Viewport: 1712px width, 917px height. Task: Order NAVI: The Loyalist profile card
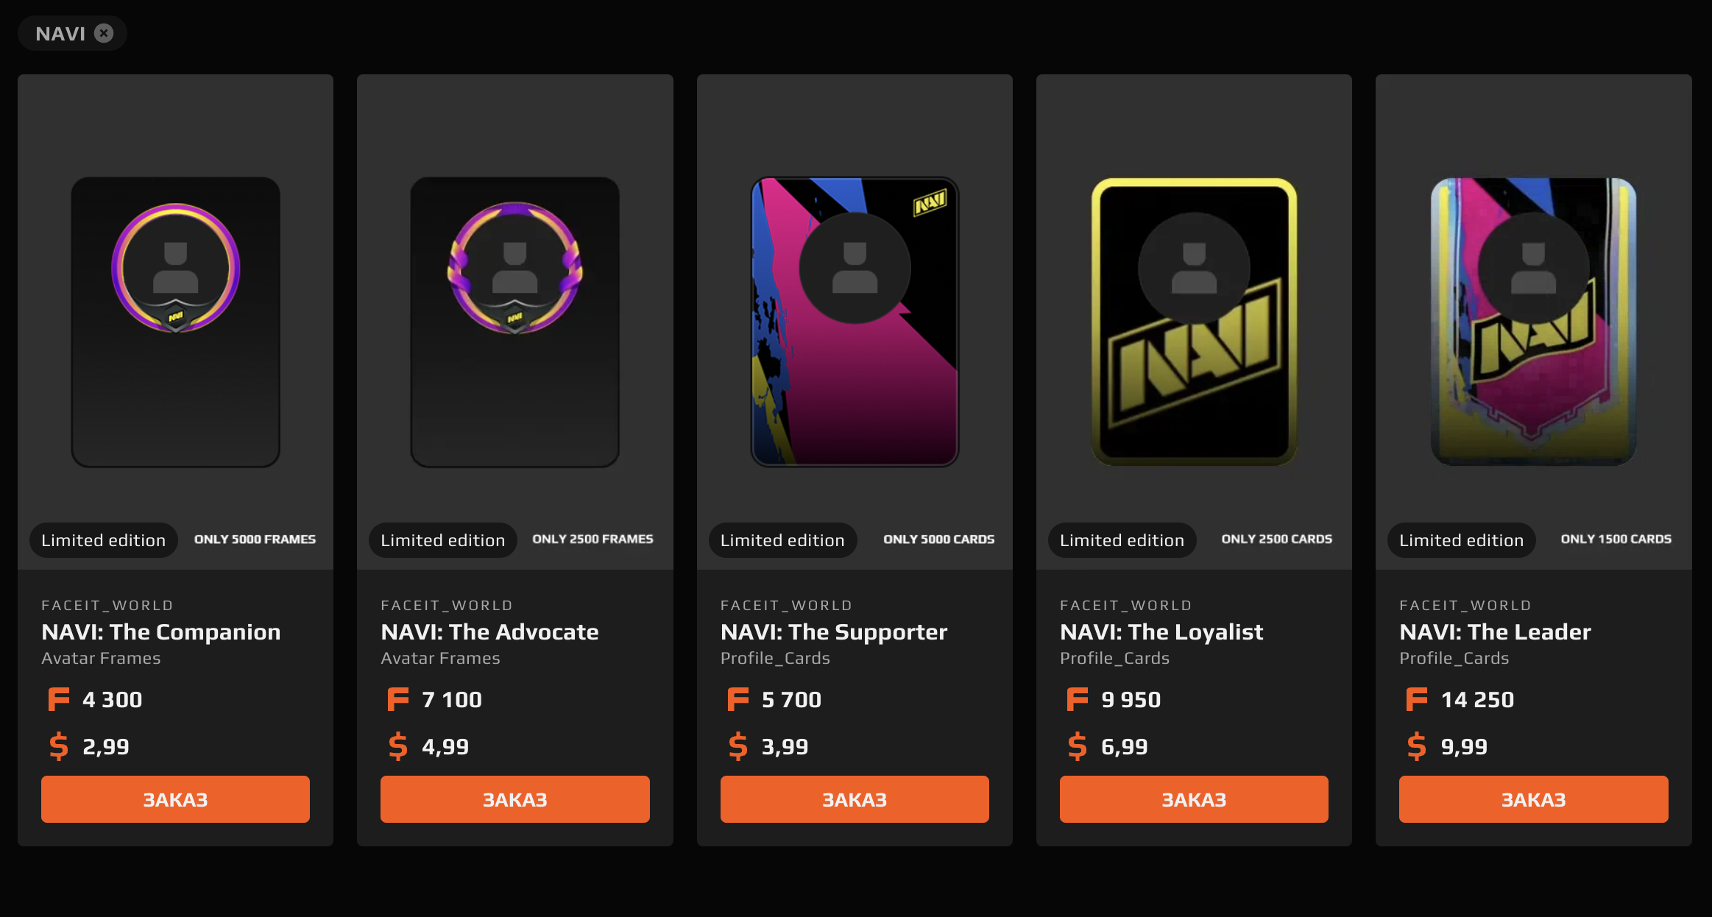coord(1194,799)
